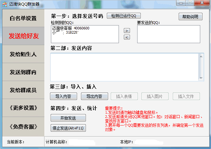
Task: Open the 白名单设置 sidebar tab
Action: [x=23, y=18]
